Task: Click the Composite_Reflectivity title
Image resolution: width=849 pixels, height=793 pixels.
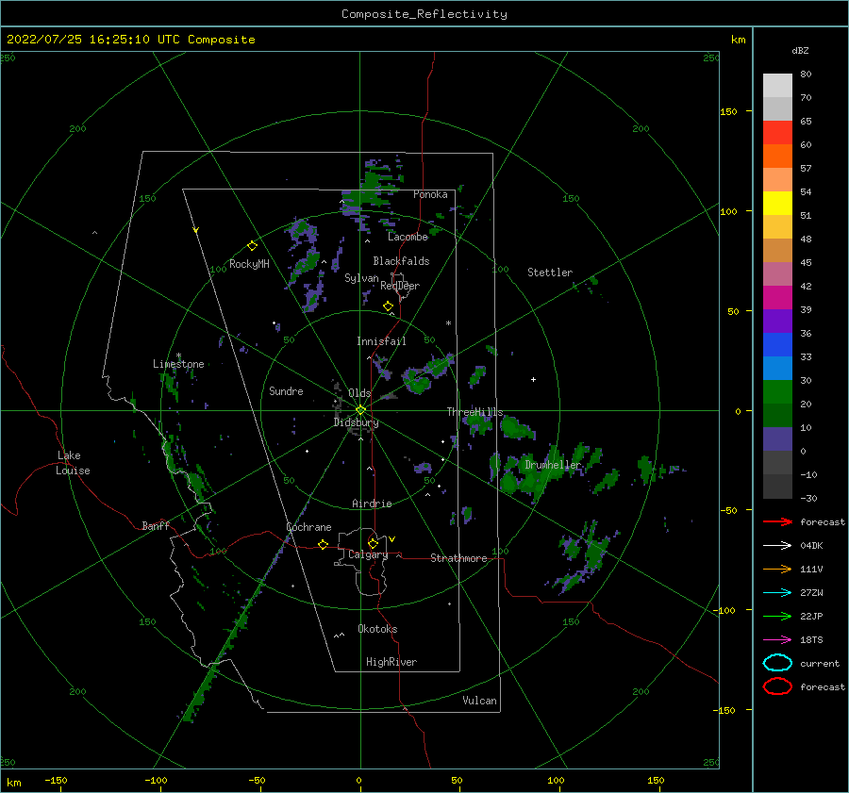Action: click(x=424, y=14)
